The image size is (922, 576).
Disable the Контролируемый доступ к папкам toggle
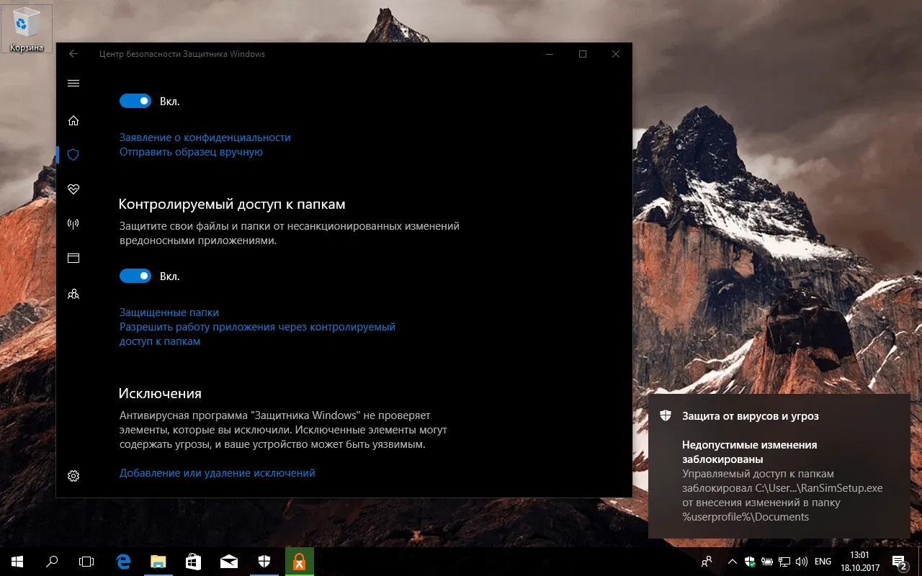pyautogui.click(x=135, y=276)
